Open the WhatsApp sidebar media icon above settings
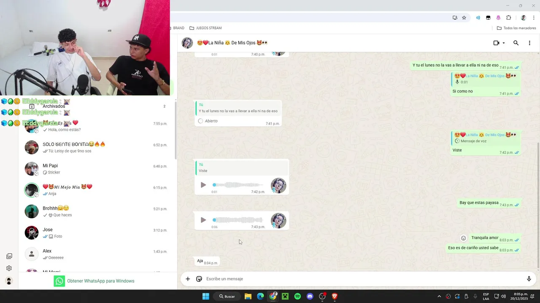 (9, 256)
